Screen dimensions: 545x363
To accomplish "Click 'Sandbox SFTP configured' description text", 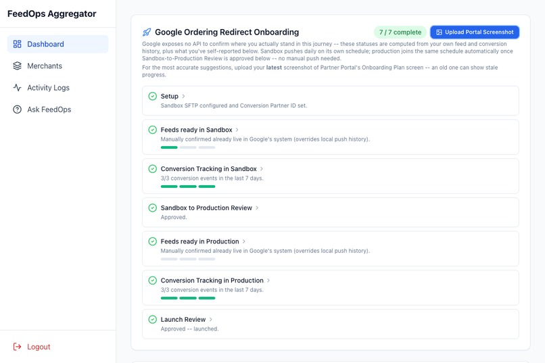I will [233, 105].
